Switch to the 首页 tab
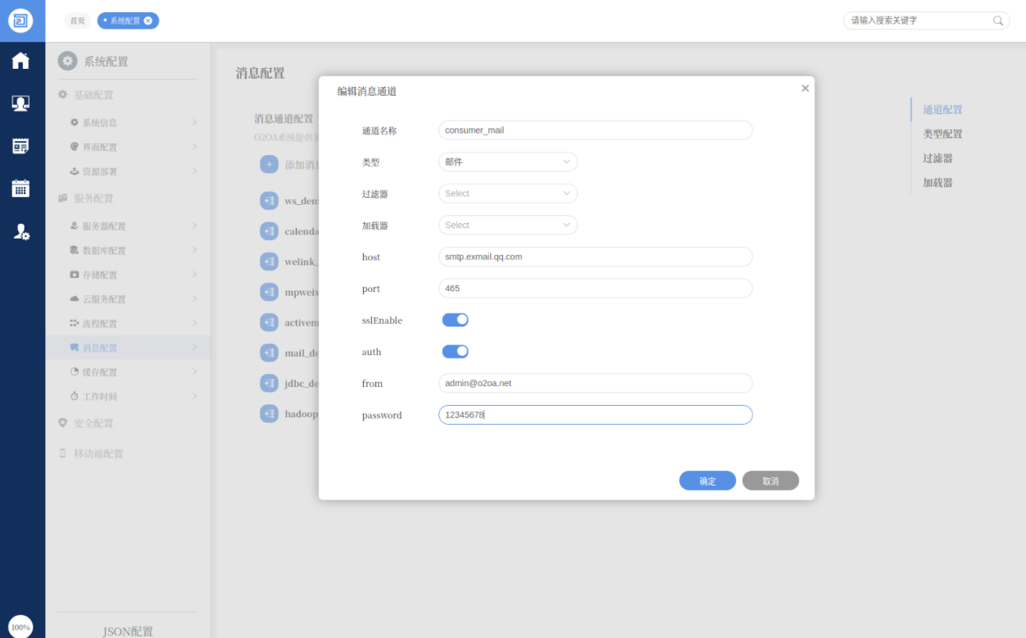Screen dimensions: 1026x638 (77, 21)
